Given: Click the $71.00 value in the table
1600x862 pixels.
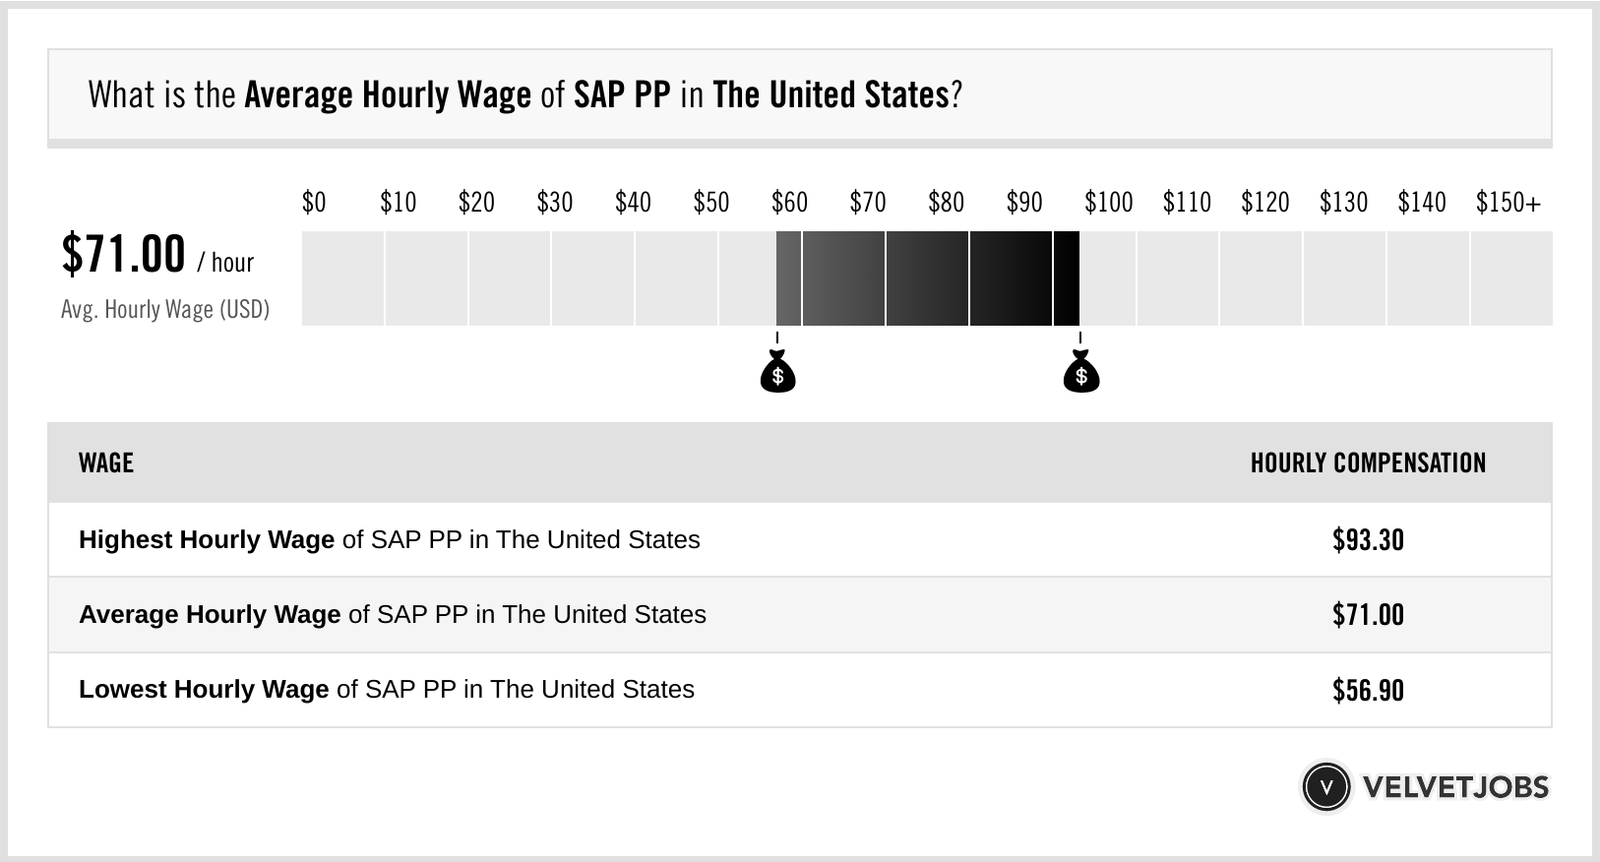Looking at the screenshot, I should coord(1368,615).
